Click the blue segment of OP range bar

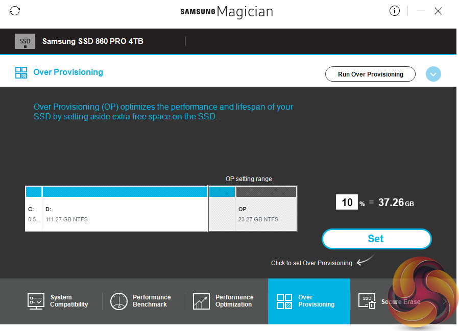click(x=222, y=192)
